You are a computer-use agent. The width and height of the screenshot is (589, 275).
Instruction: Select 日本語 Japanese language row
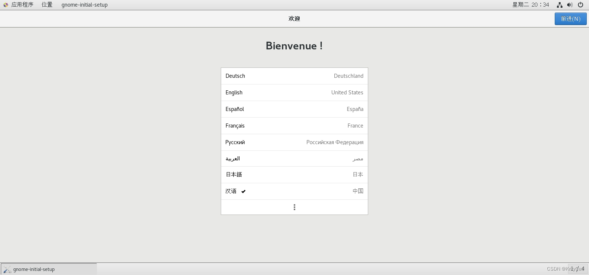[x=294, y=175]
